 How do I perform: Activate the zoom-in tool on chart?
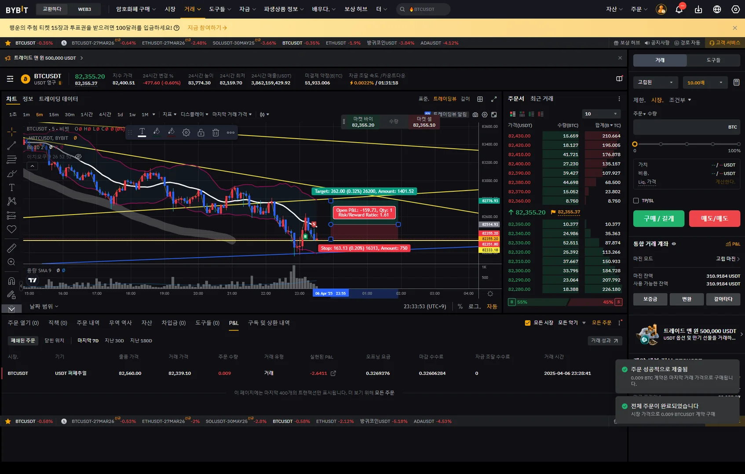pyautogui.click(x=12, y=262)
